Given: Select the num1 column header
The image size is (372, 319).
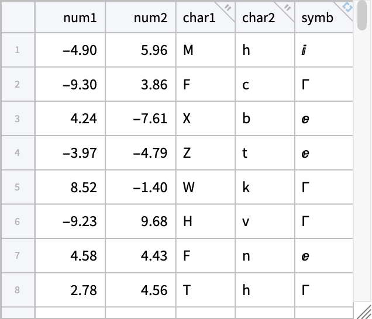Looking at the screenshot, I should pos(70,18).
